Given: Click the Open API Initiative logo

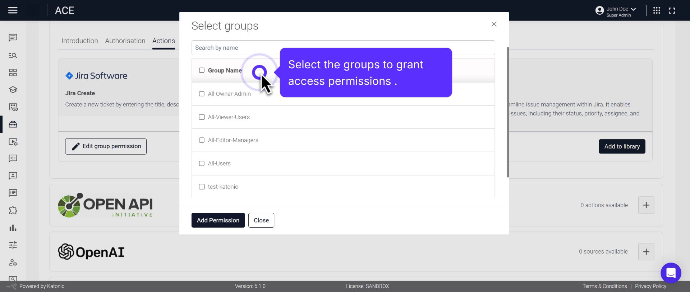Looking at the screenshot, I should pyautogui.click(x=105, y=205).
